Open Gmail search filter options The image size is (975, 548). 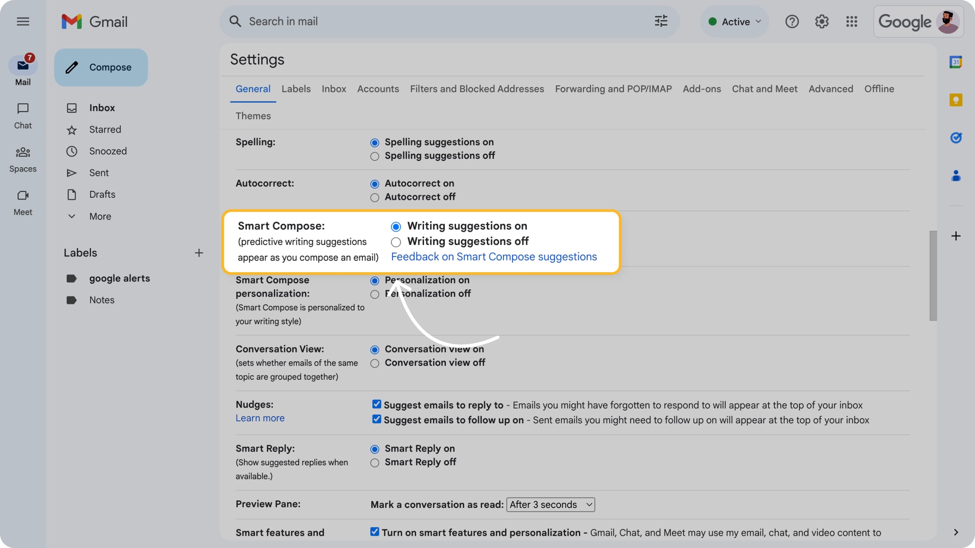(x=661, y=21)
